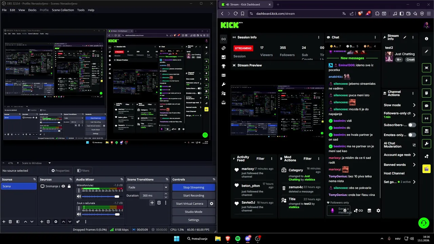Viewport: 434px width, 244px height.
Task: Open Kick sidebar analytics chart icon
Action: coord(223,57)
